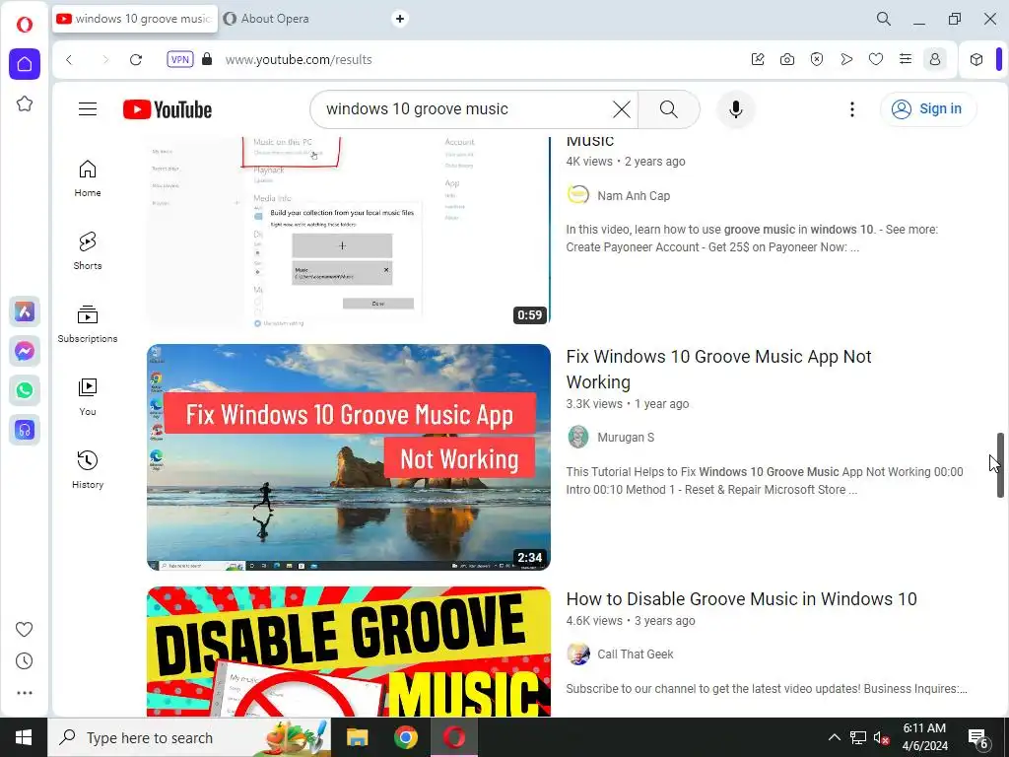The height and width of the screenshot is (757, 1009).
Task: Go back to the previous page
Action: 70,60
